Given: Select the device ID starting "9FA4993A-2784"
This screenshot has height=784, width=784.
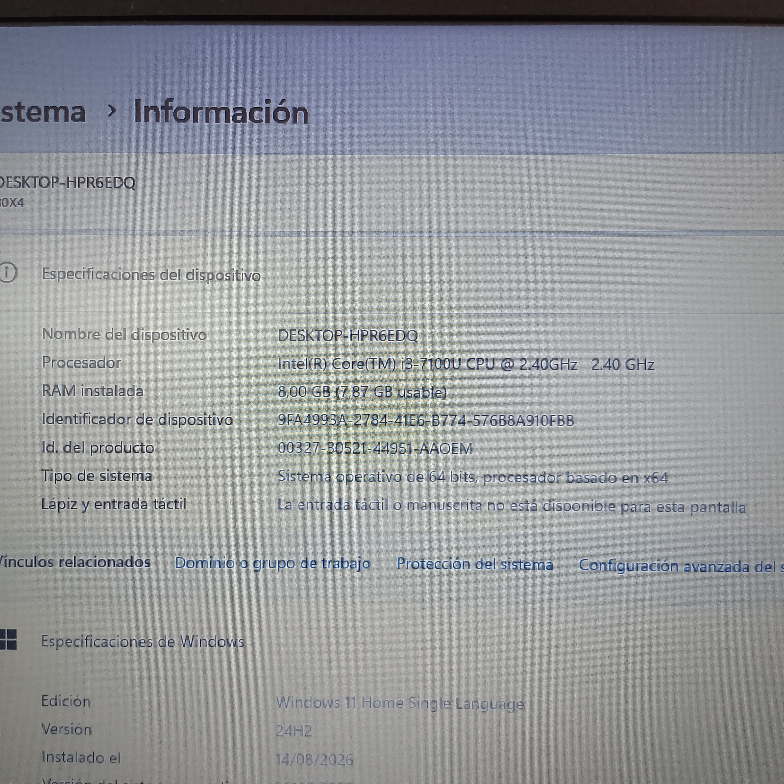Looking at the screenshot, I should pyautogui.click(x=426, y=420).
